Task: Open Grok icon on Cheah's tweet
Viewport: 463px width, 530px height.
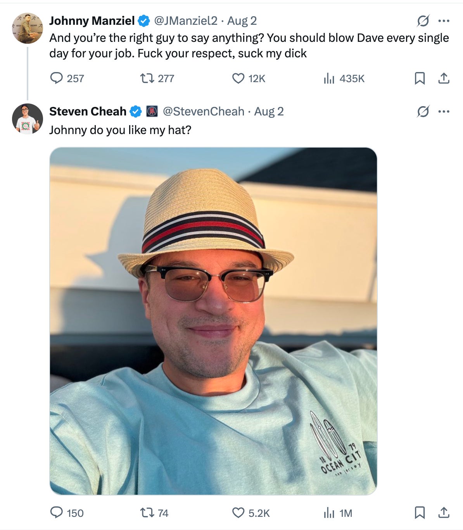Action: coord(423,112)
